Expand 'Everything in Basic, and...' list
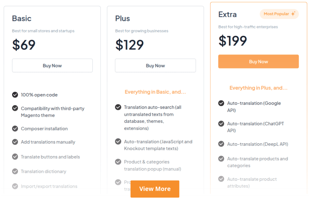This screenshot has height=202, width=310. coord(155,92)
